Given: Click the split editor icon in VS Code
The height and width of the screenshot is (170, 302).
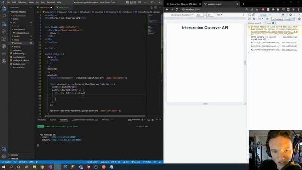Looking at the screenshot, I should [156, 8].
